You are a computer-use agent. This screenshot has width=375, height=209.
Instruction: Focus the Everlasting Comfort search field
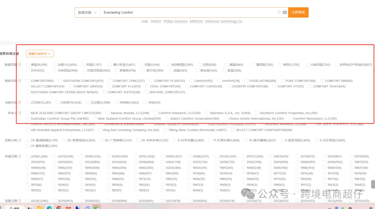click(189, 12)
